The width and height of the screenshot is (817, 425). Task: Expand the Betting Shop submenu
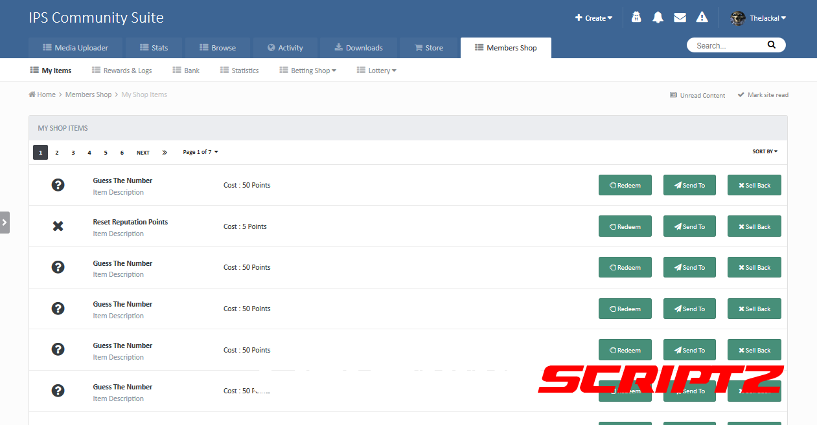(308, 71)
